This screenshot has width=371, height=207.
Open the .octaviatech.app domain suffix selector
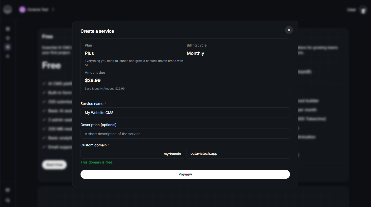pyautogui.click(x=238, y=153)
